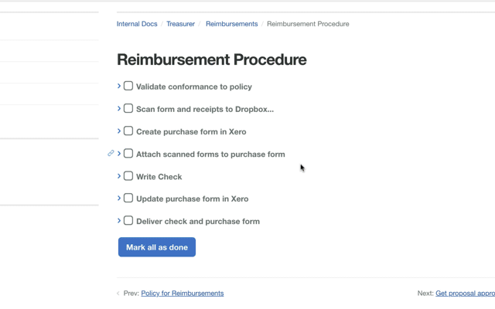Mark Attach scanned forms to purchase form done
The width and height of the screenshot is (495, 309).
[x=128, y=153]
